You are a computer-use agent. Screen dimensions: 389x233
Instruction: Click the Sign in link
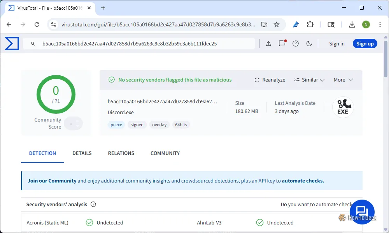tap(336, 43)
